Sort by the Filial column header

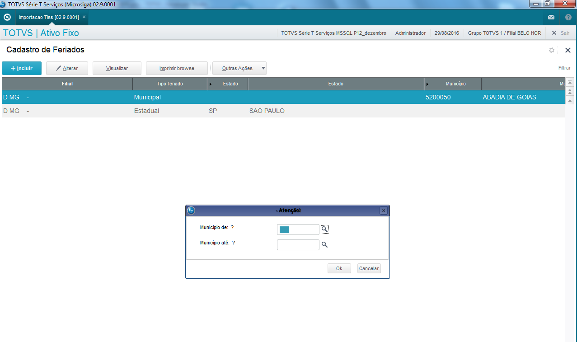(67, 84)
